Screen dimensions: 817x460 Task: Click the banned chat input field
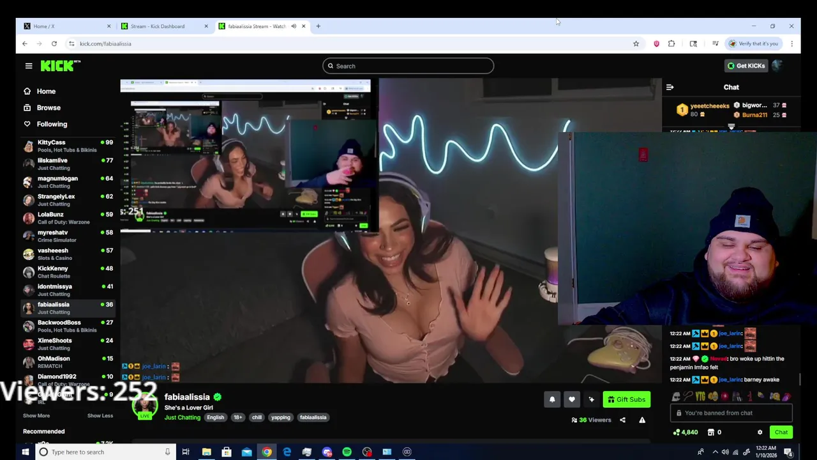click(731, 413)
